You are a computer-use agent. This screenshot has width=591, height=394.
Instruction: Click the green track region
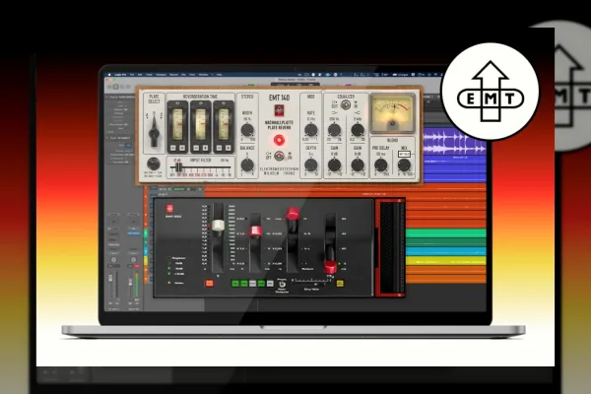pyautogui.click(x=446, y=232)
